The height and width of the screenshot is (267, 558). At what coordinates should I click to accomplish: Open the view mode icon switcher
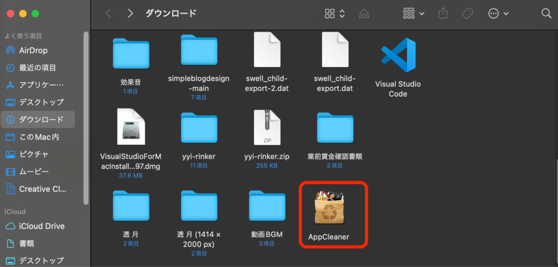334,14
